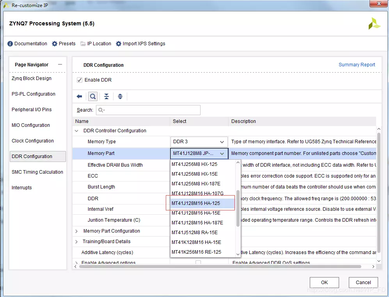
Task: Click the collapse all toolbar icon
Action: click(107, 96)
